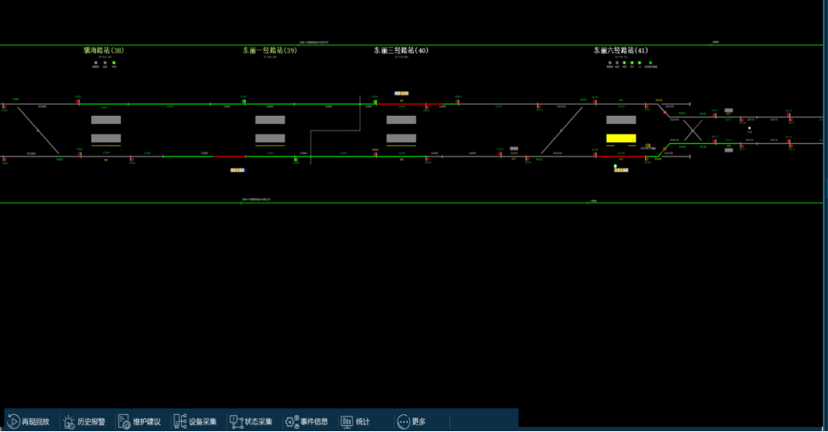Click small white marker between the right-side tracks
828x432 pixels.
tap(750, 128)
